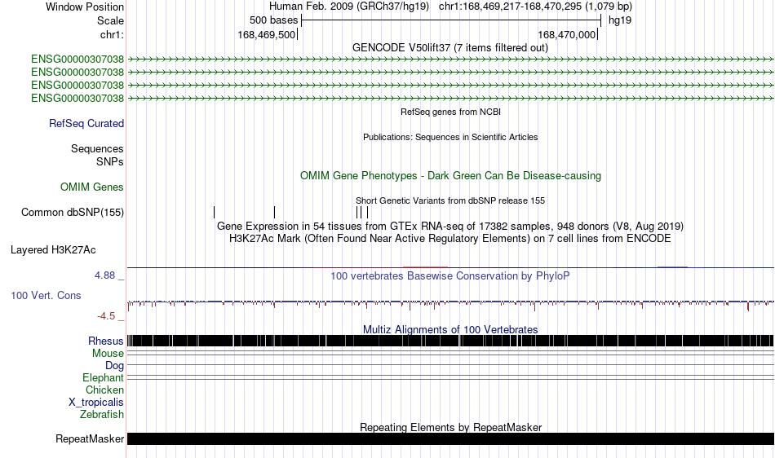Select the X_tropicalis alignment label

pyautogui.click(x=96, y=403)
